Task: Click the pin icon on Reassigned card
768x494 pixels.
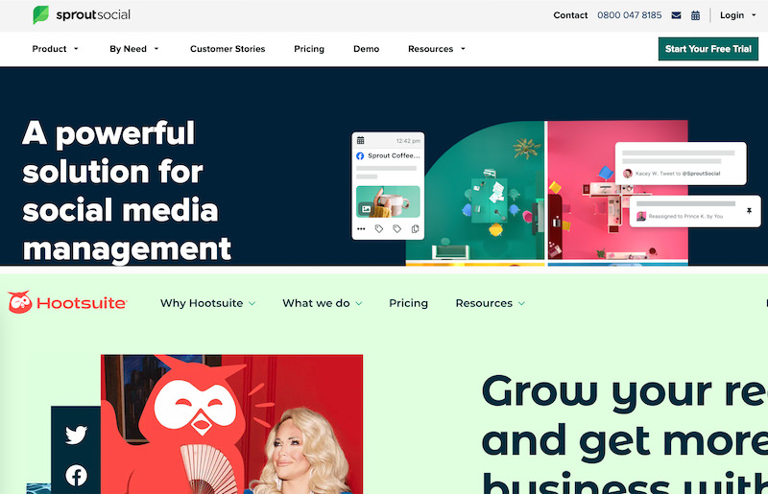Action: point(749,210)
